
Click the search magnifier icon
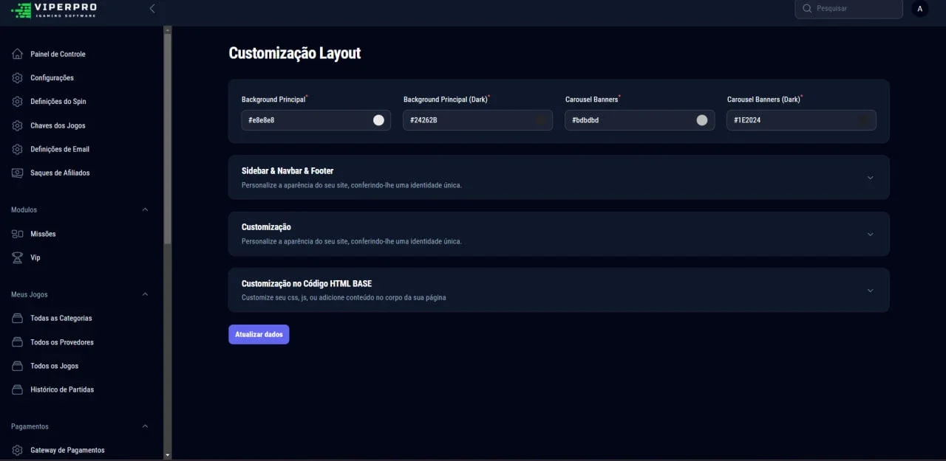[x=807, y=9]
